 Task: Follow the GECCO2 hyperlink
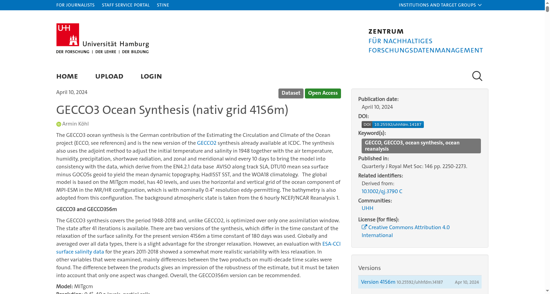[x=207, y=143]
